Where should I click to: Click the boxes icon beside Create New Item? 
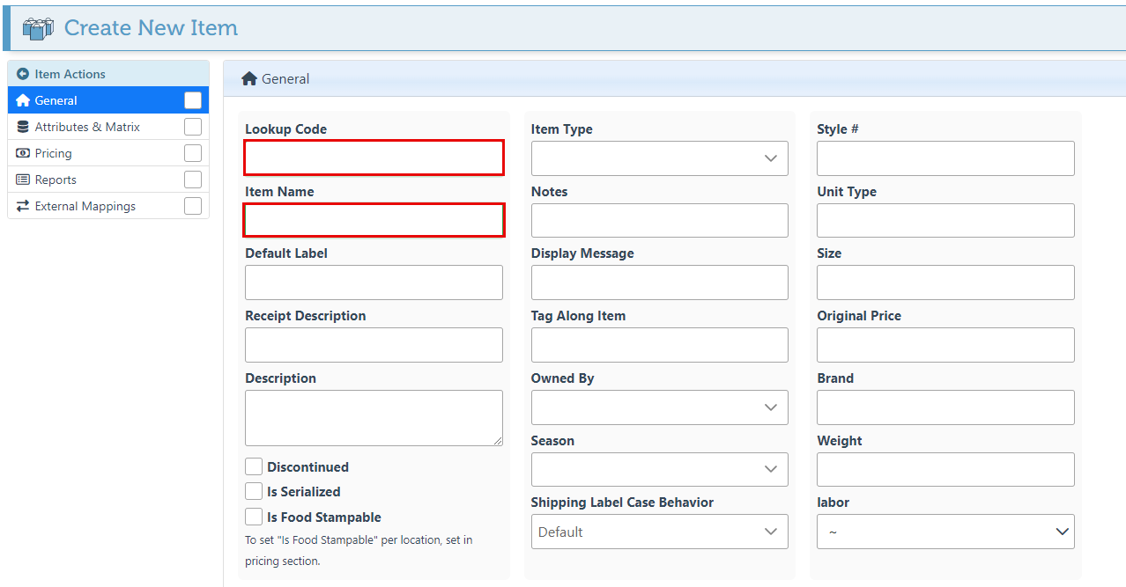click(x=38, y=28)
